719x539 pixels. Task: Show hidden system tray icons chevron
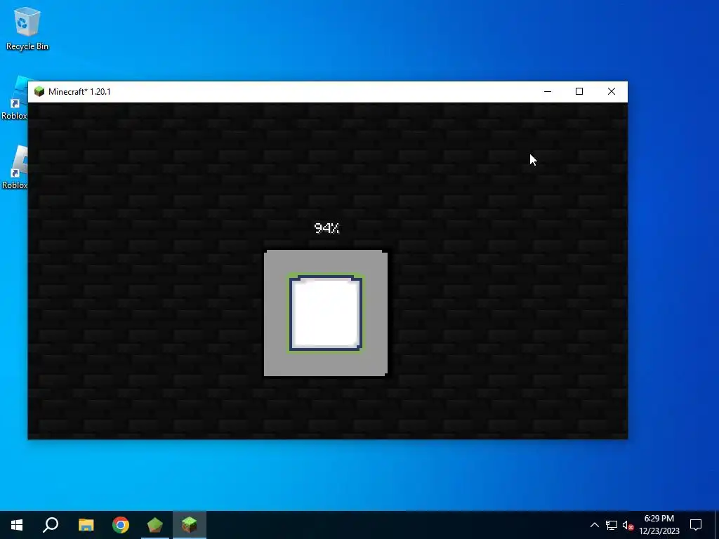tap(594, 525)
